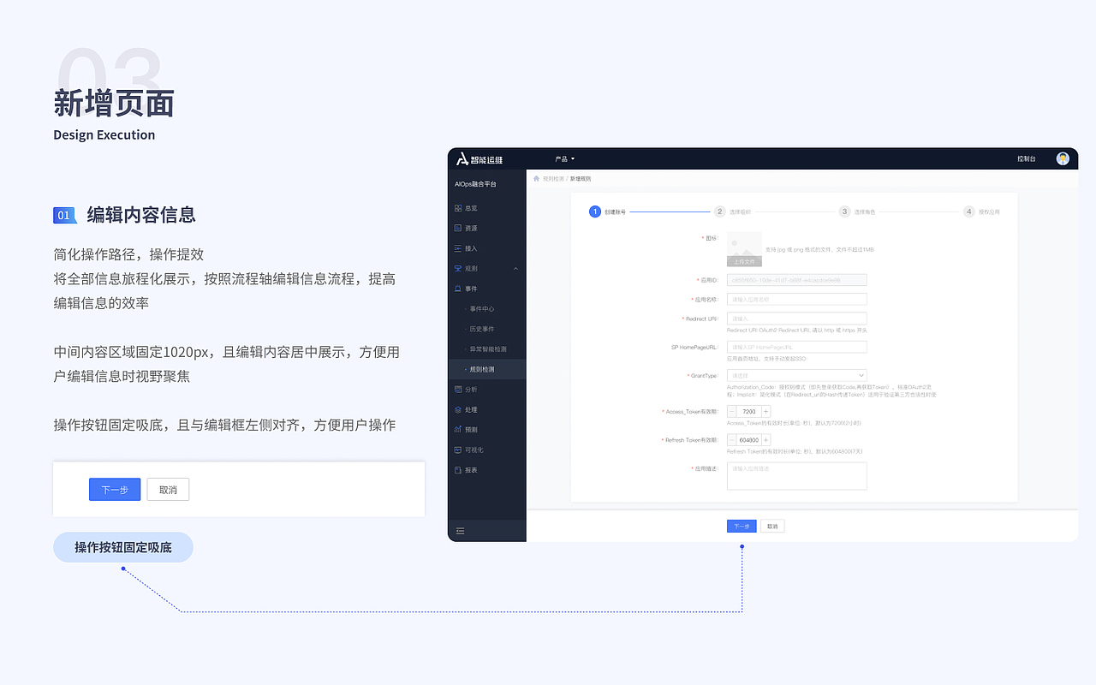Decrease Access_Token value with minus button
Screen dimensions: 1096x685
click(x=732, y=412)
